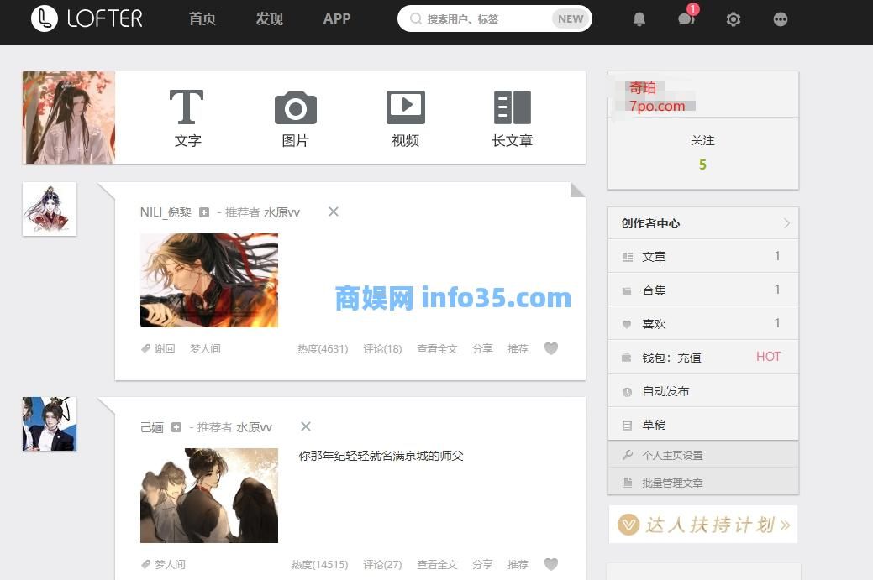Go to 首页 home tab
This screenshot has height=580, width=873.
point(202,19)
